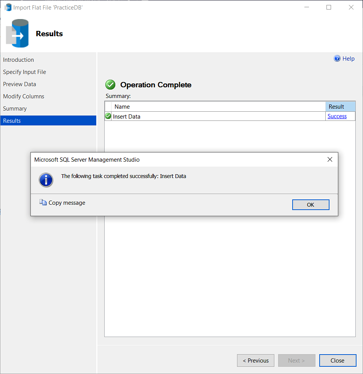Image resolution: width=363 pixels, height=374 pixels.
Task: Click OK in the message dialog
Action: [310, 205]
